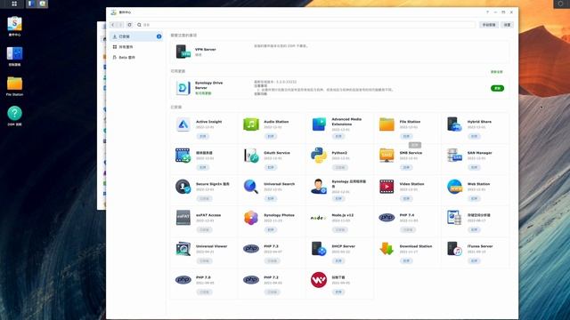Click the Package Center search field
Image resolution: width=570 pixels, height=320 pixels.
coord(305,25)
